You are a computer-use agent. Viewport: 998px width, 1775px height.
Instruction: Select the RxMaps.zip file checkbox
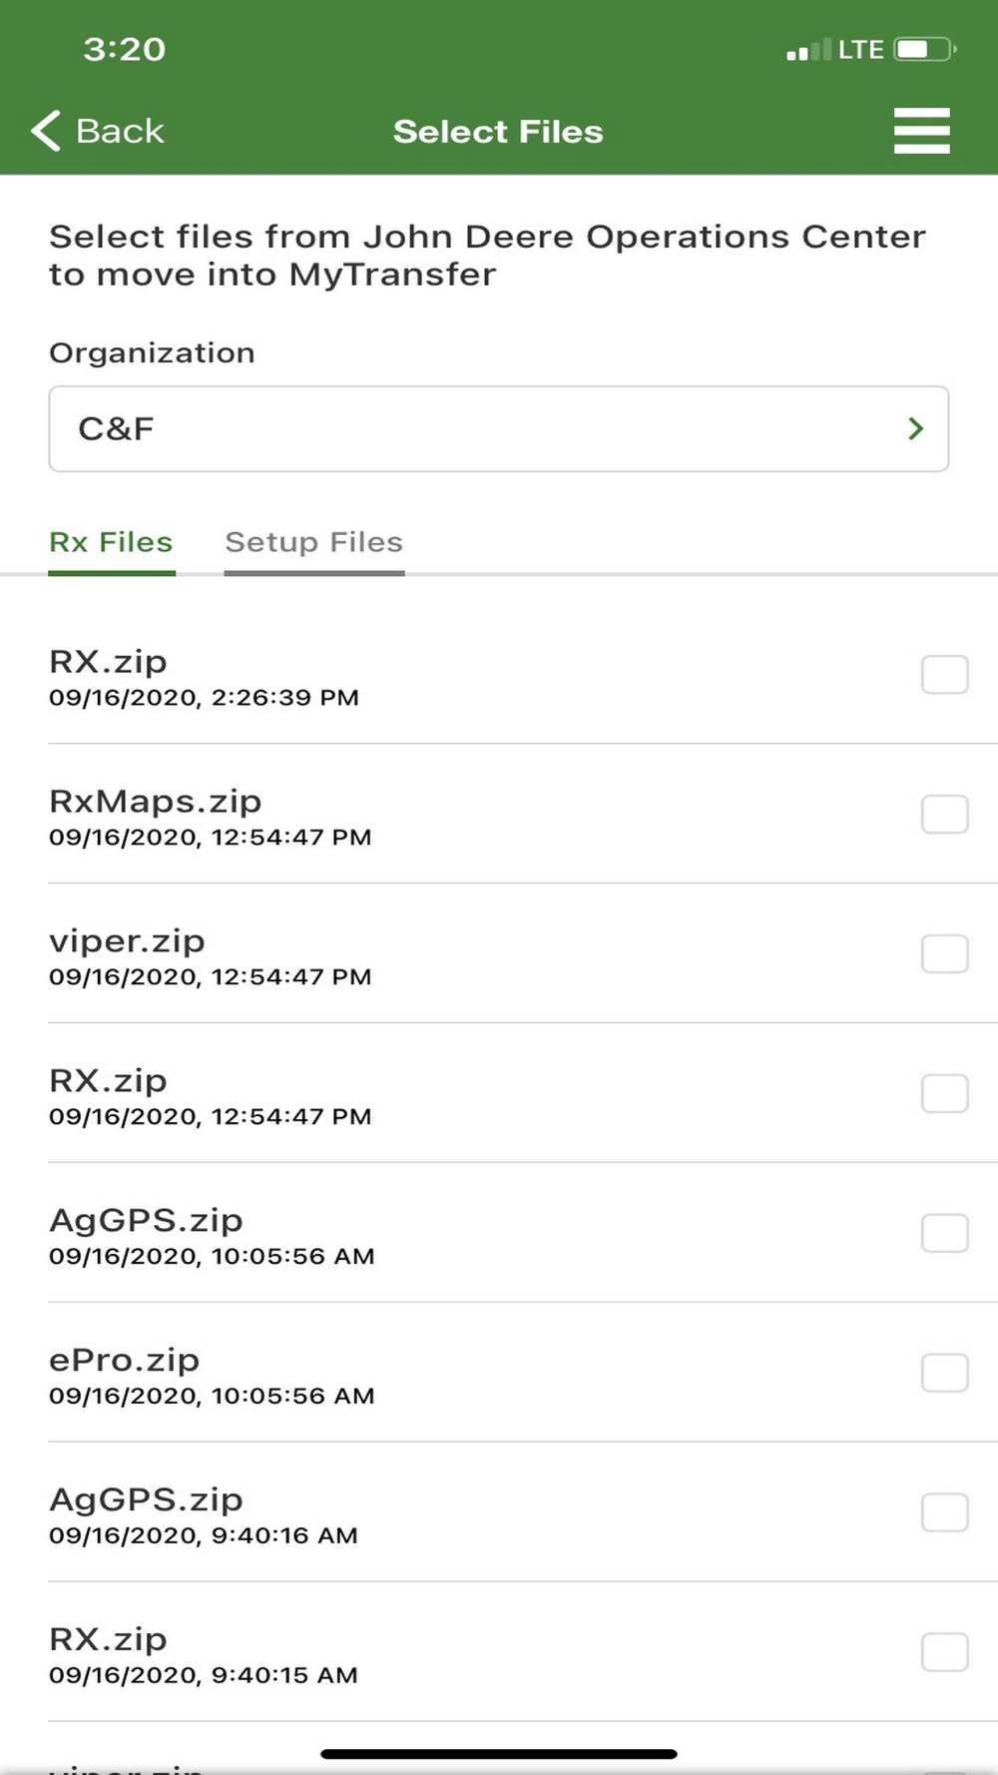[944, 815]
